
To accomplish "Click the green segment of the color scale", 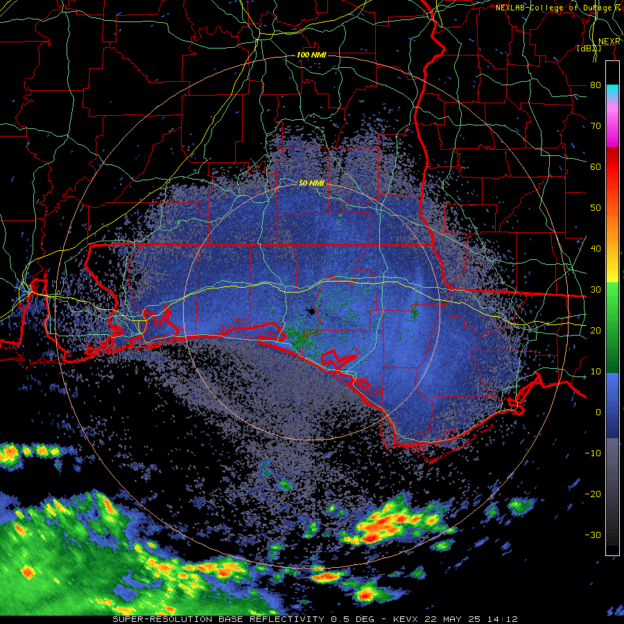I will pyautogui.click(x=612, y=327).
